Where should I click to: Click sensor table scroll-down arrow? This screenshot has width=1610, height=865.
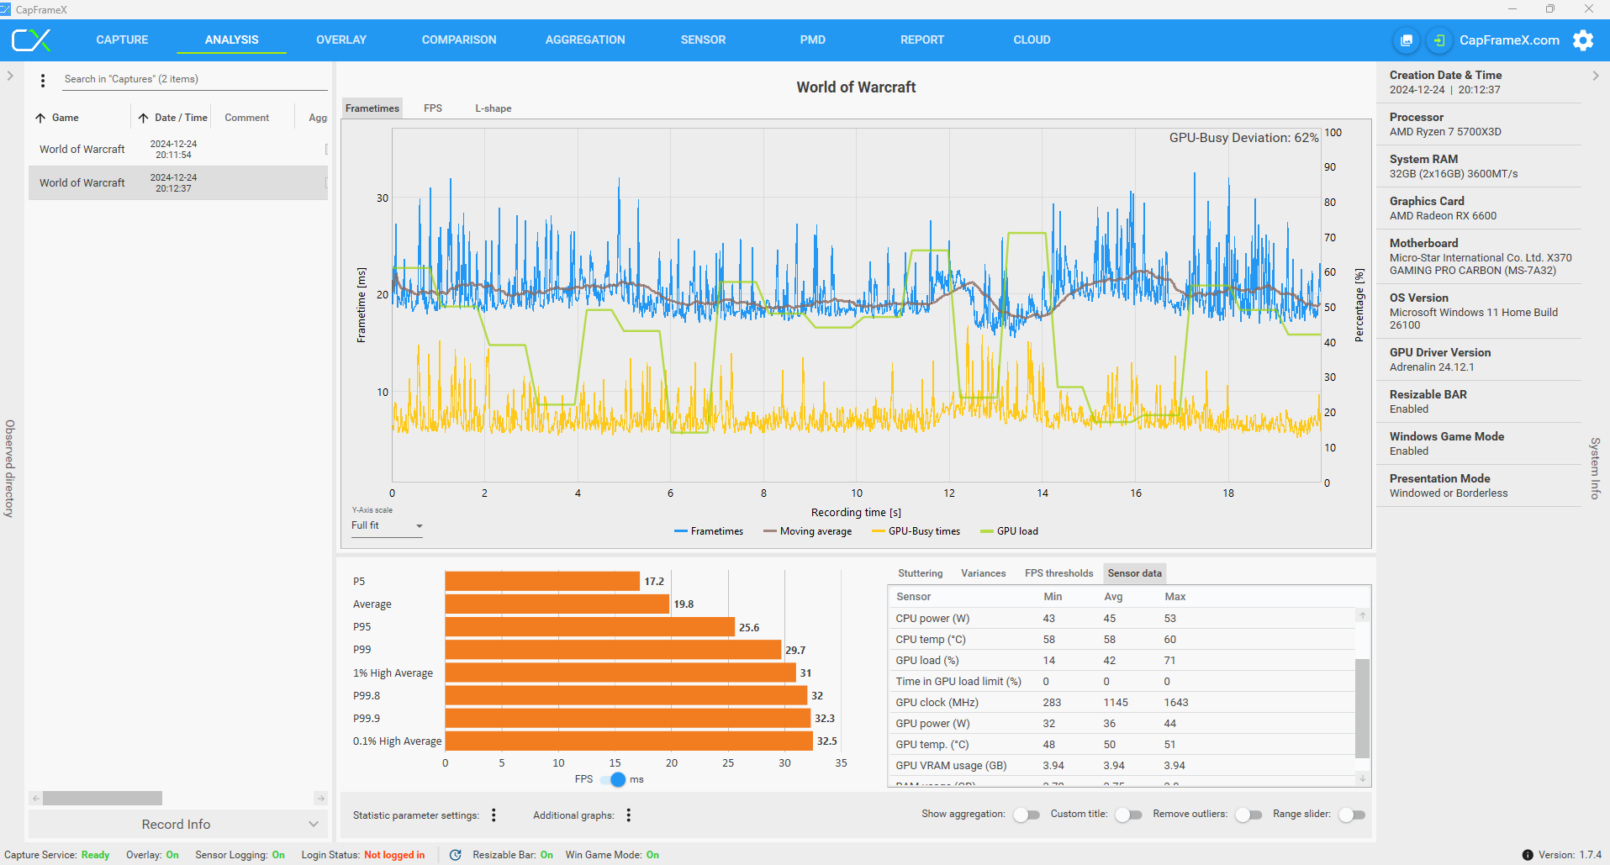coord(1363,778)
